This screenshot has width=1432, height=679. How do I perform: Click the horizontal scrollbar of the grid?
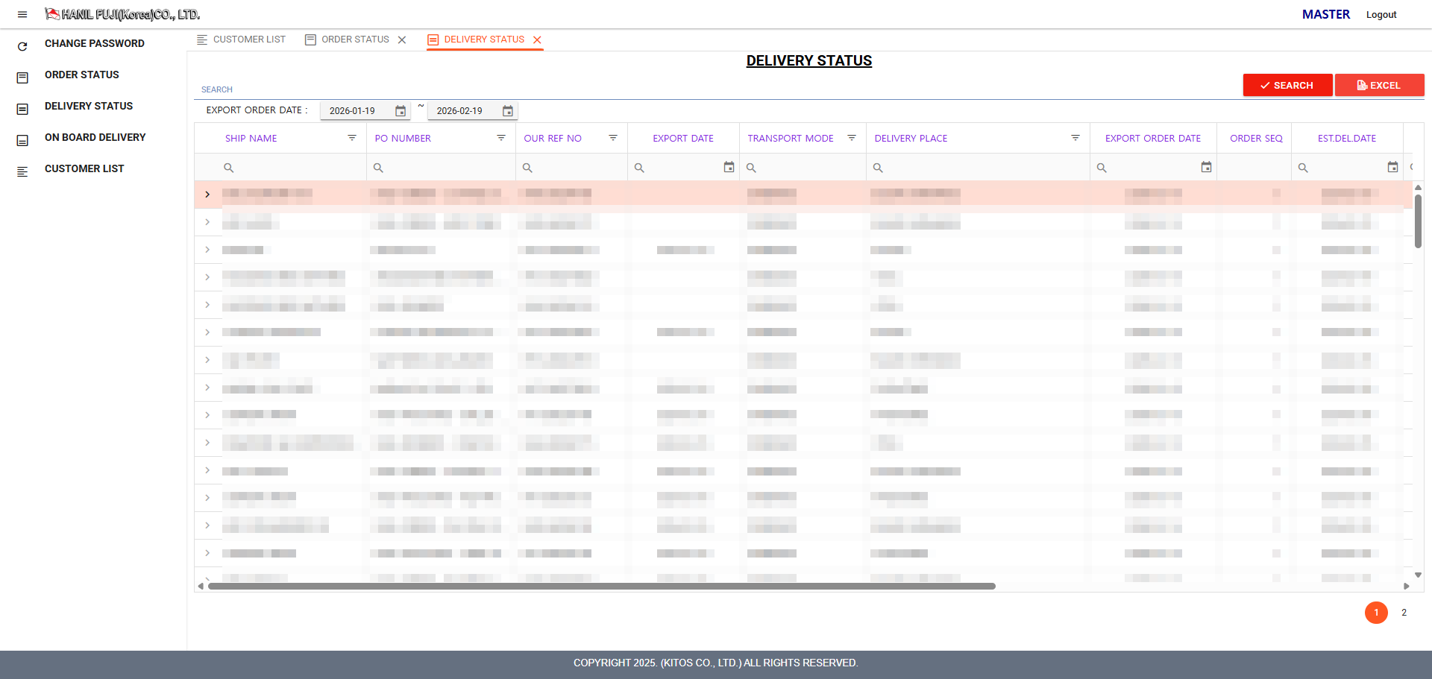pos(601,587)
